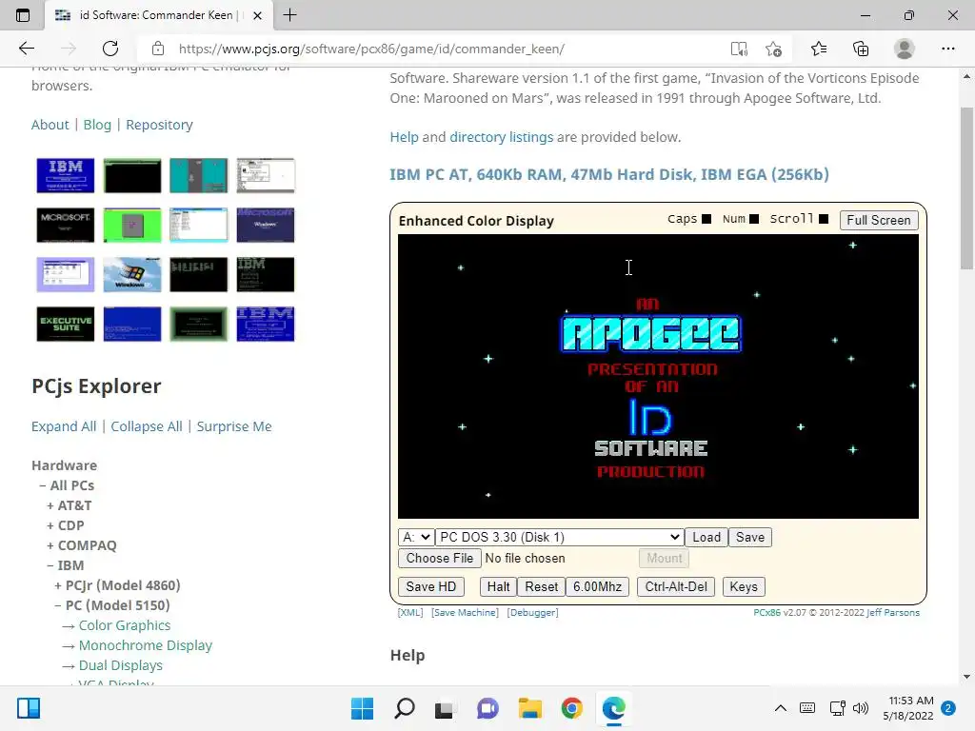Open the Windows flag logo thumbnail

pyautogui.click(x=131, y=274)
